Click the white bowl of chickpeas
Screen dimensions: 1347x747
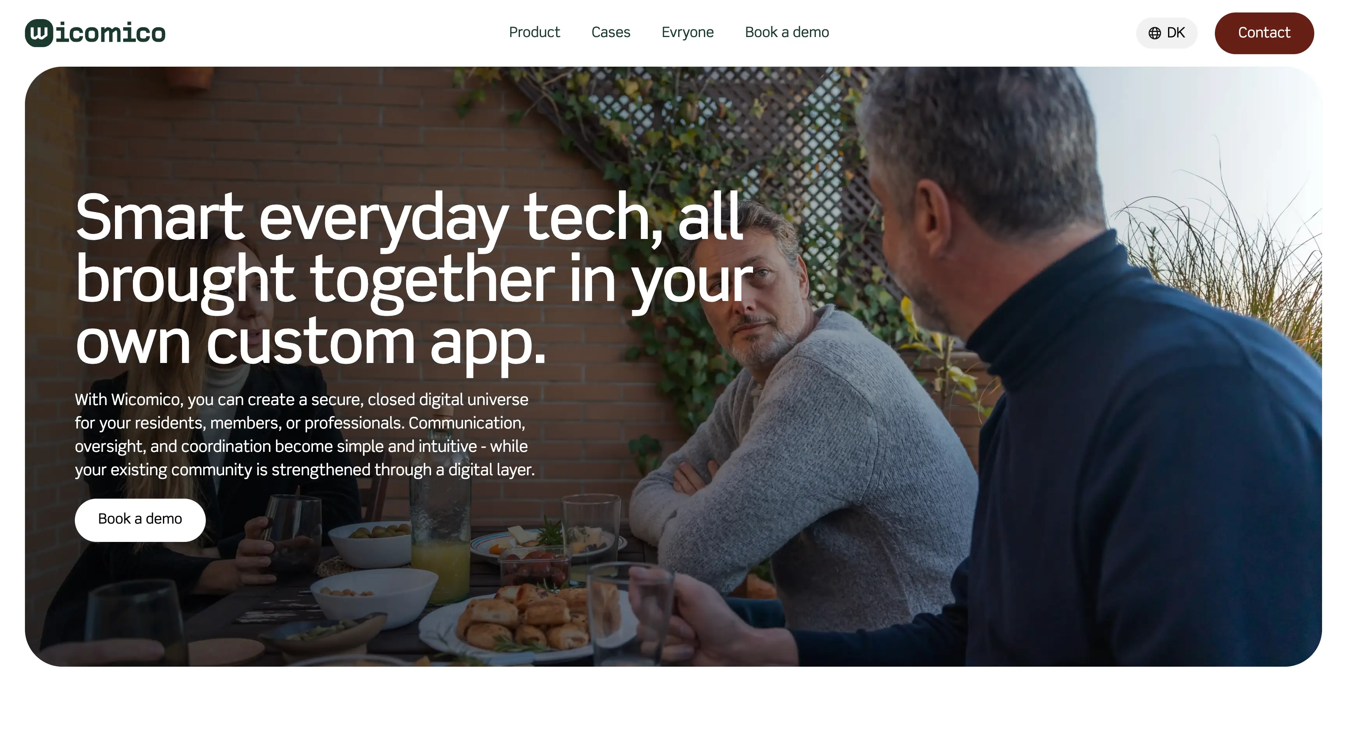click(373, 597)
